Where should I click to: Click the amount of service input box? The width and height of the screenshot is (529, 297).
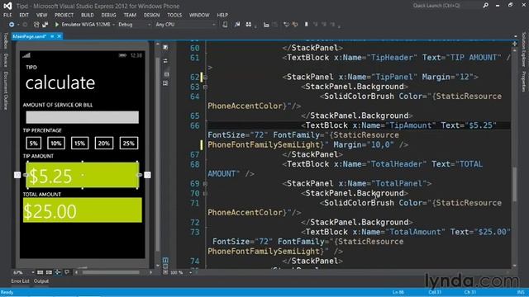83,117
